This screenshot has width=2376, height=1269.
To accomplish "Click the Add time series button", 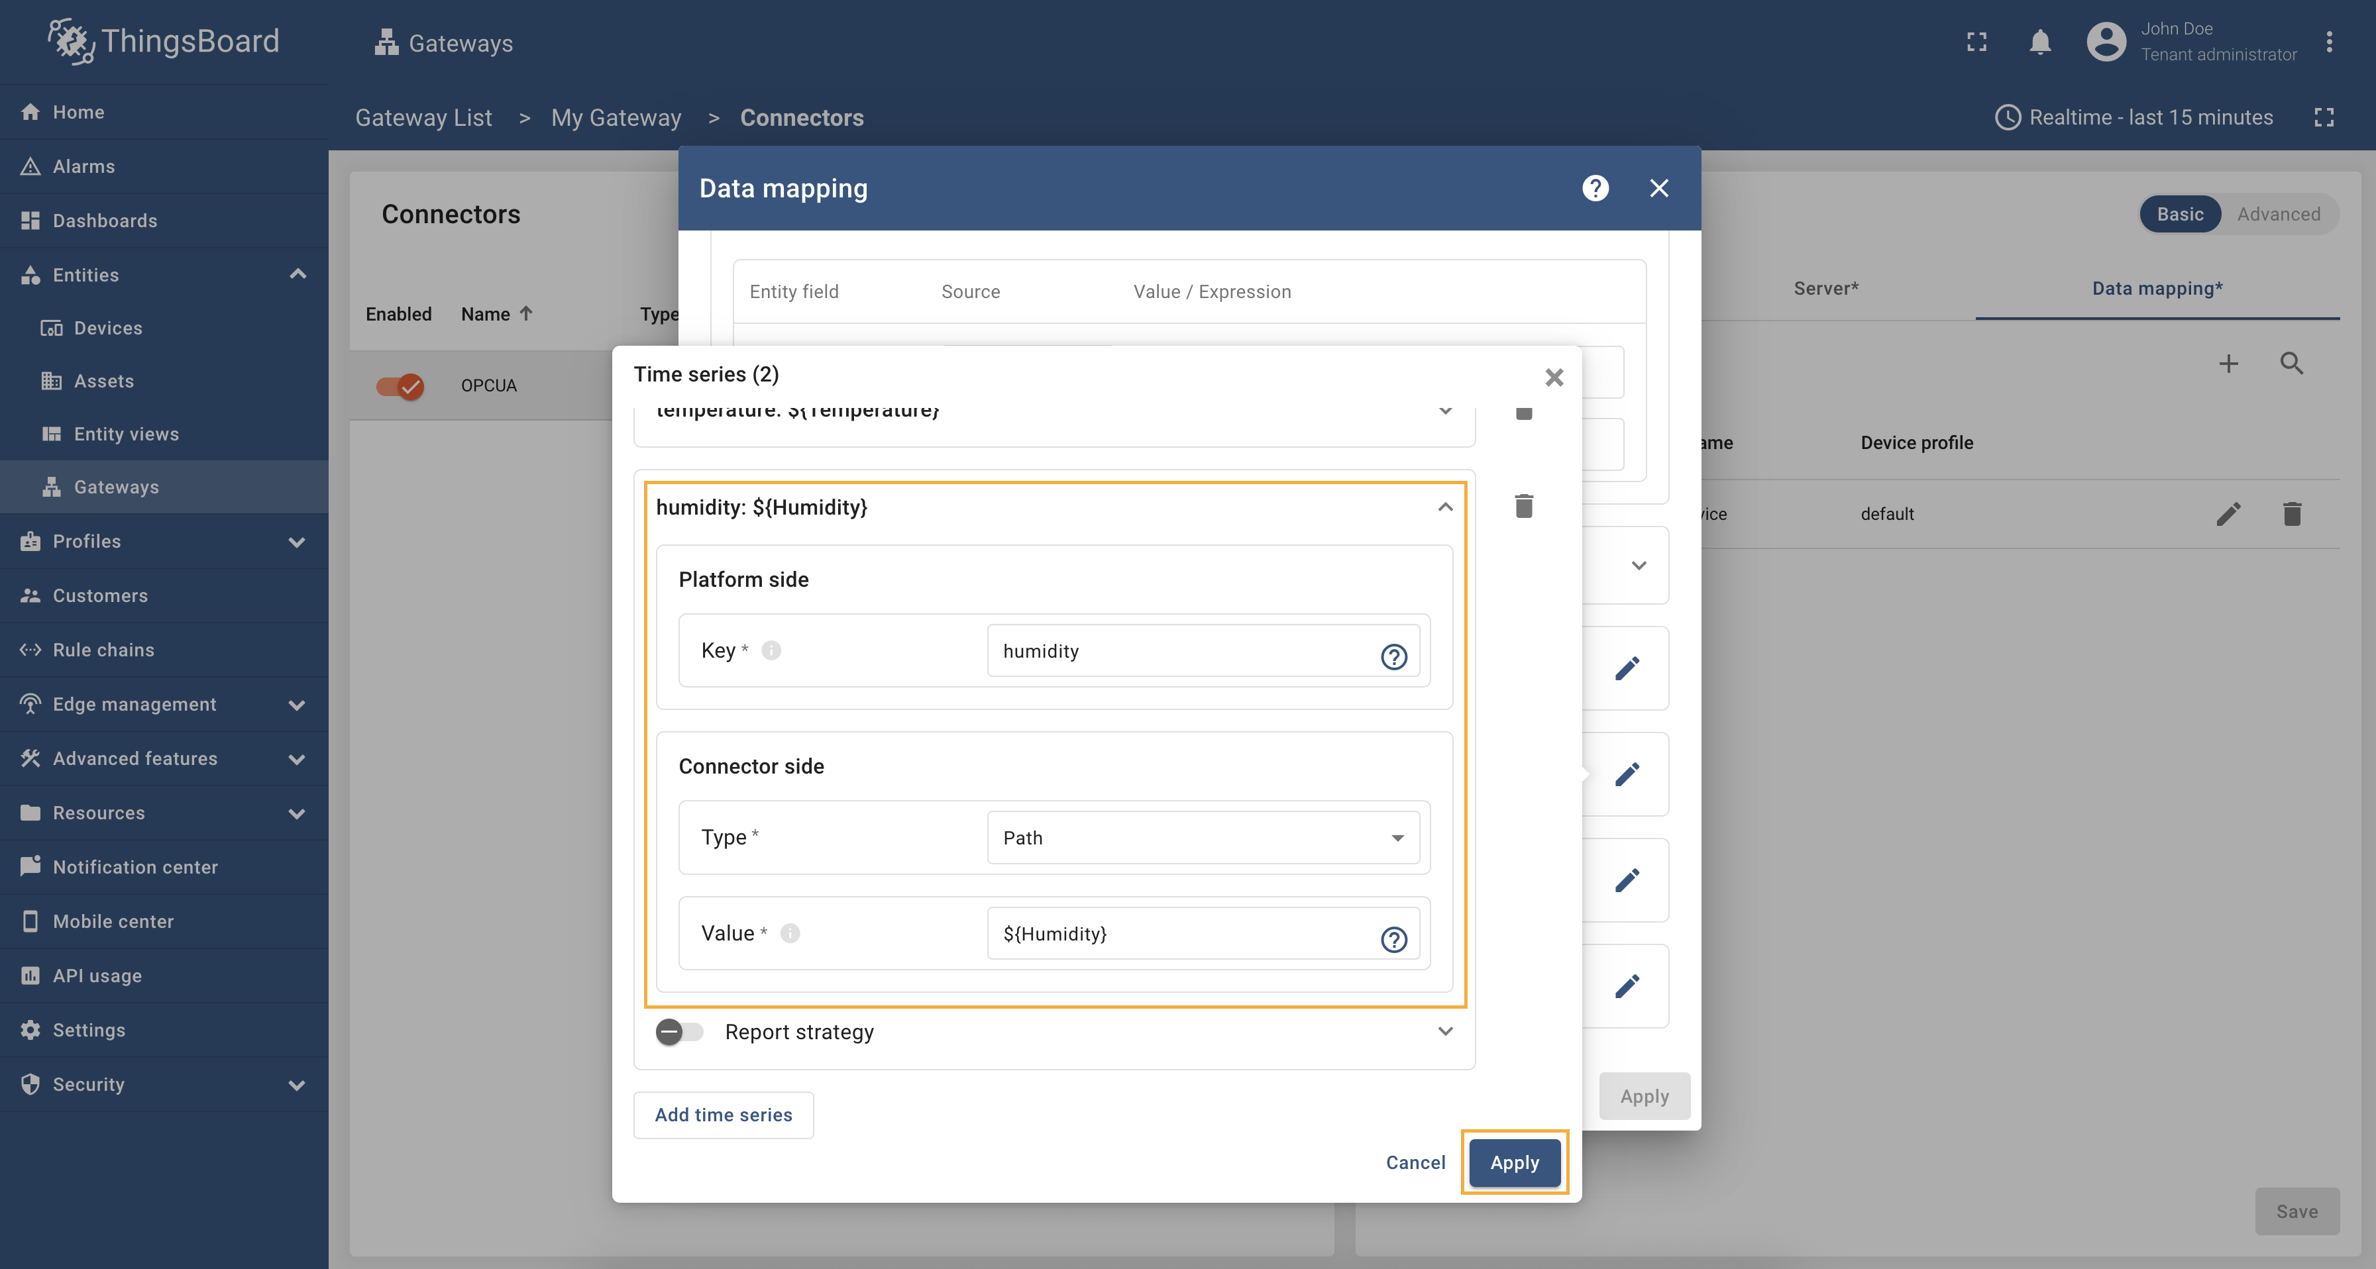I will 723,1115.
